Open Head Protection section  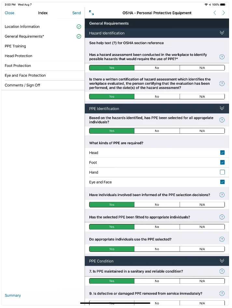[x=43, y=56]
